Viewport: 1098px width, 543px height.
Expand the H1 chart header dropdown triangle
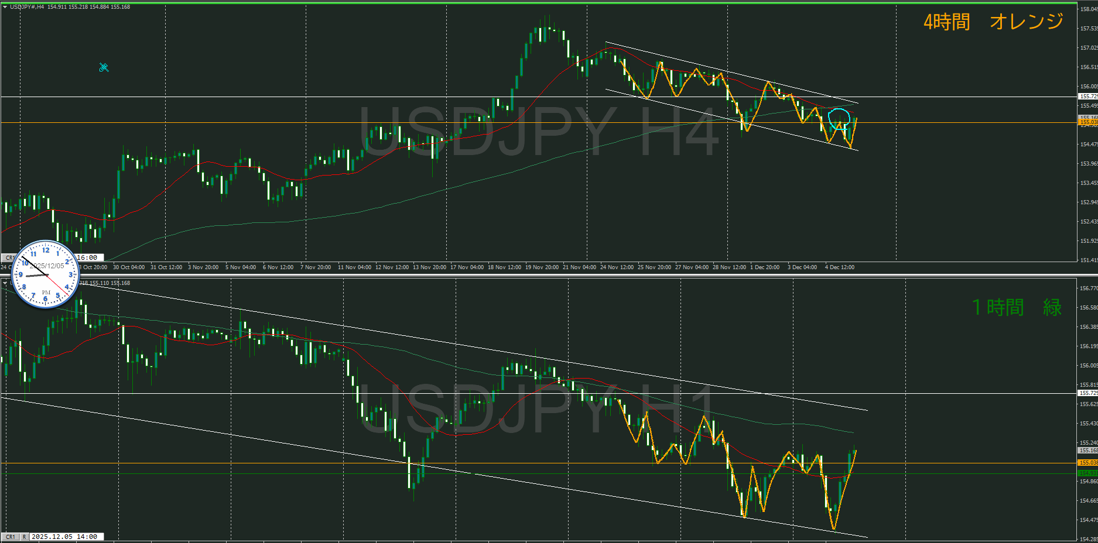[x=5, y=283]
